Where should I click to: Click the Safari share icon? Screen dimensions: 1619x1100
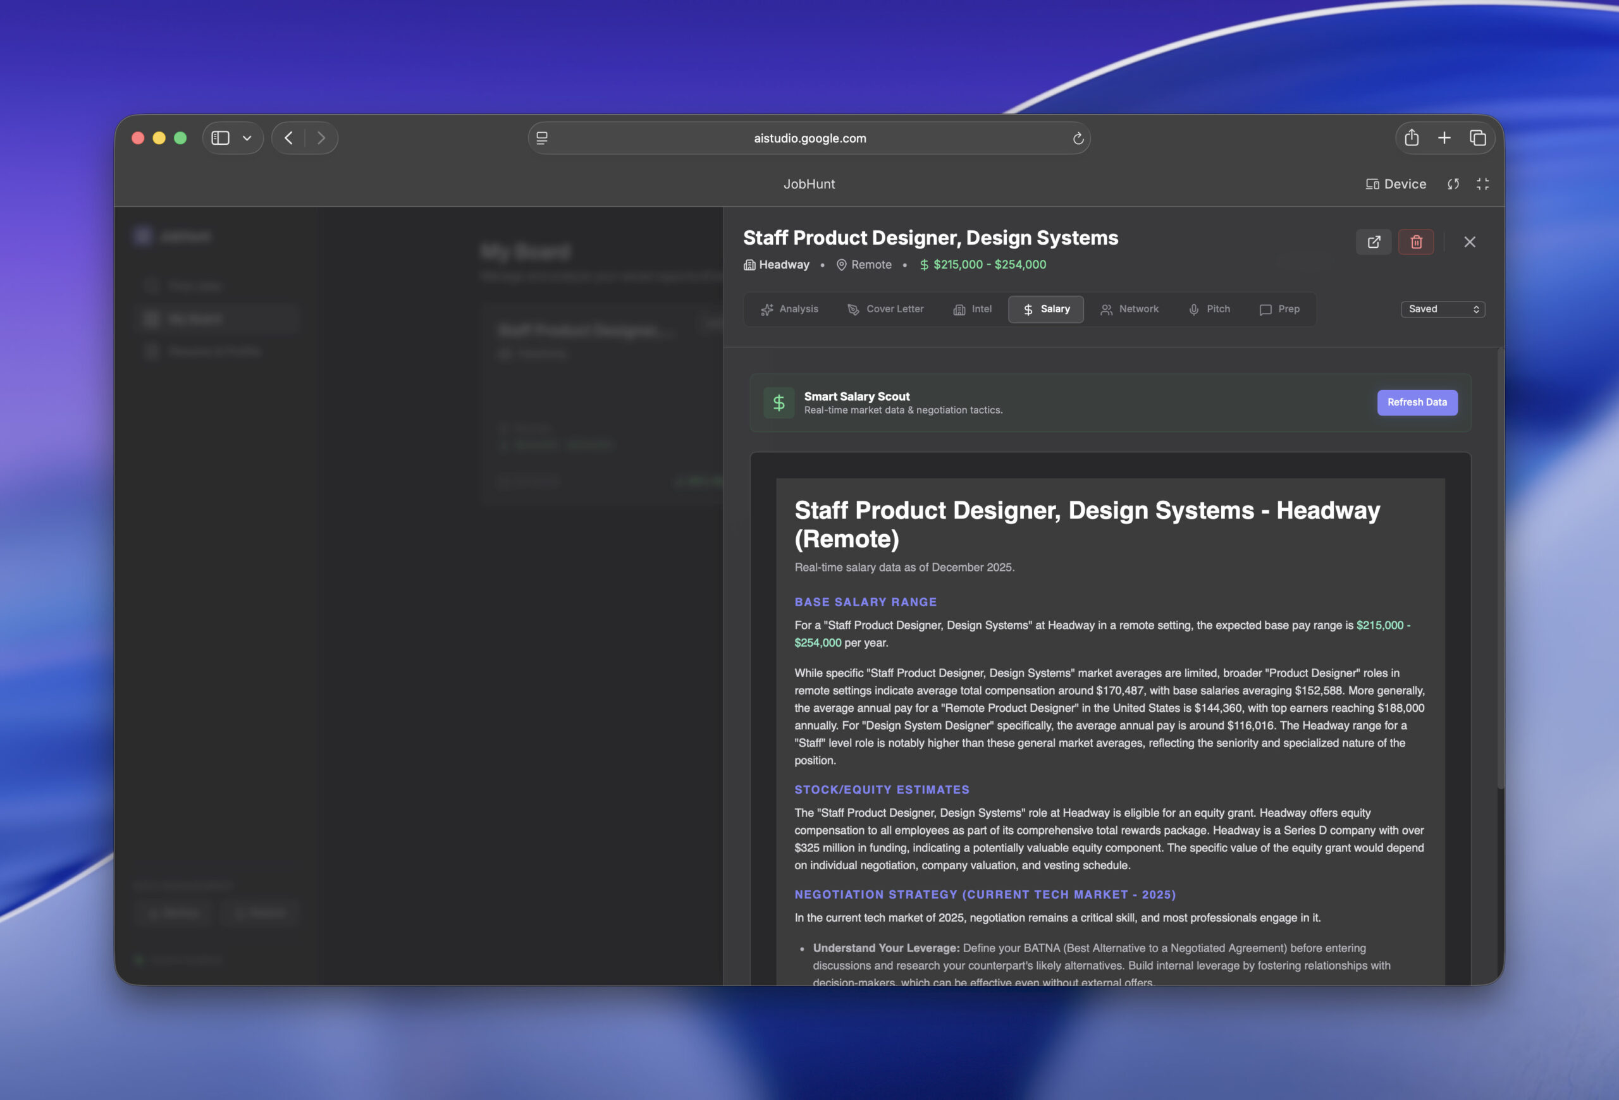pos(1412,138)
